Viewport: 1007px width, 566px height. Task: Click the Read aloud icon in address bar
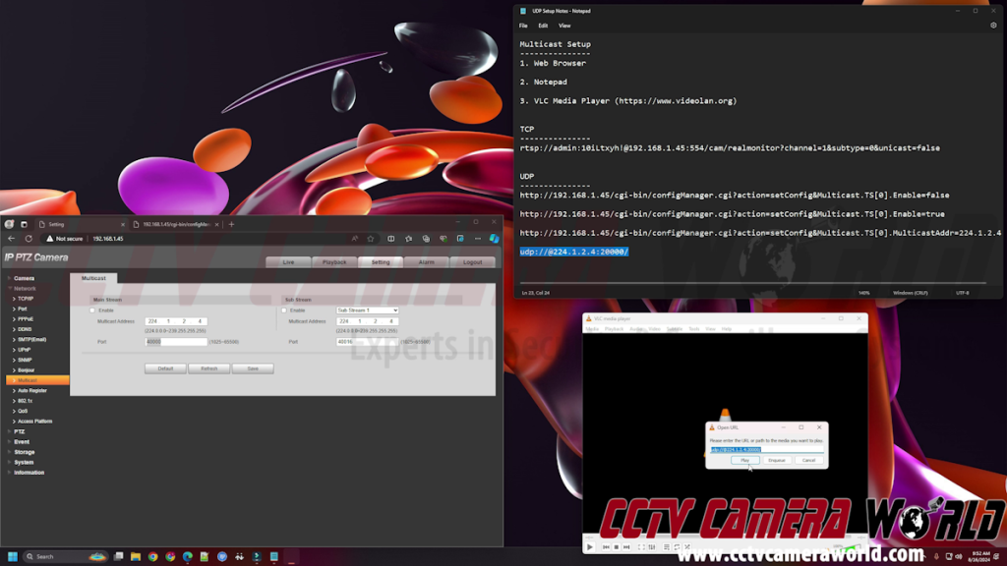(354, 239)
